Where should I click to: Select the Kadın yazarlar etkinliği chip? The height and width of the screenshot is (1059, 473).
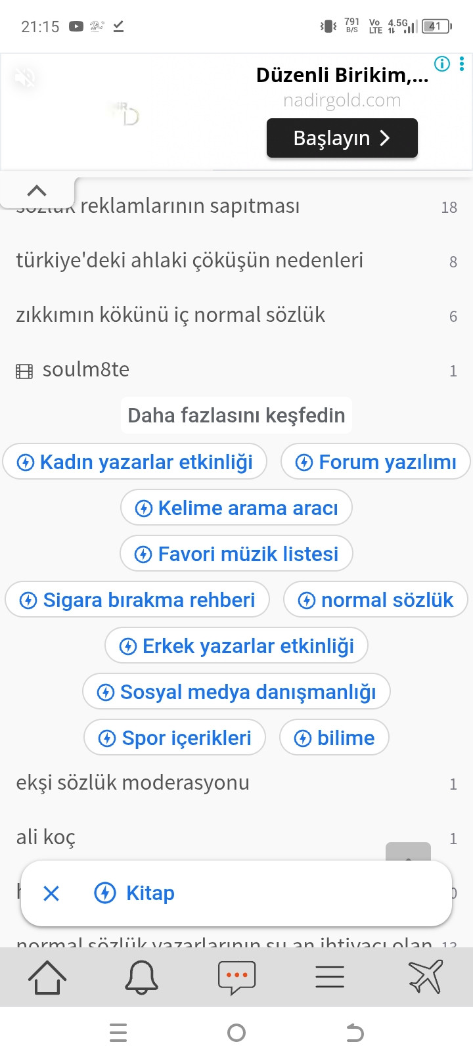click(135, 462)
